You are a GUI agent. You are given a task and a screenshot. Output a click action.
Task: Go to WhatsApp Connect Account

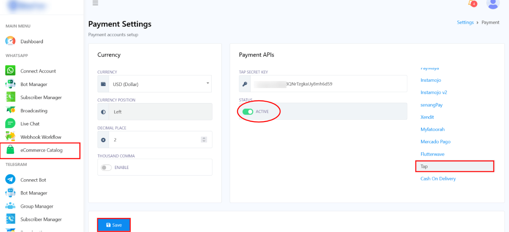coord(38,71)
